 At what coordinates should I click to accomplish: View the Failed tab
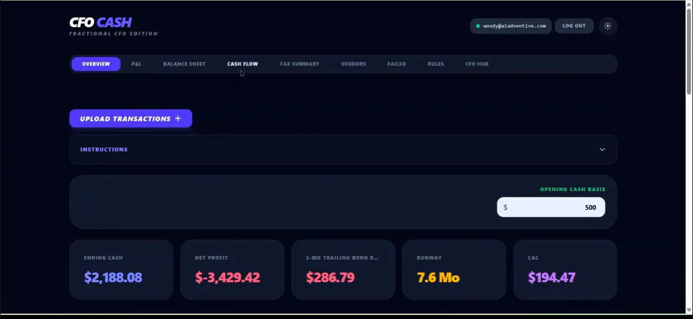point(397,64)
